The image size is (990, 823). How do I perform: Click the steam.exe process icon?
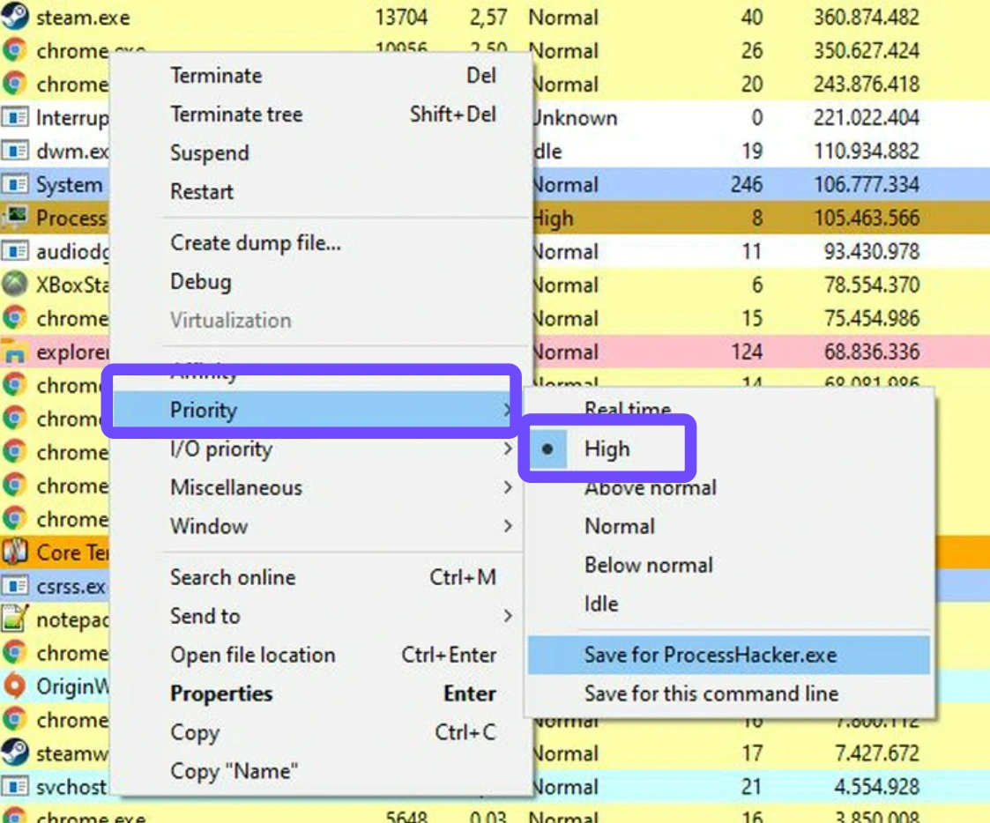tap(14, 17)
